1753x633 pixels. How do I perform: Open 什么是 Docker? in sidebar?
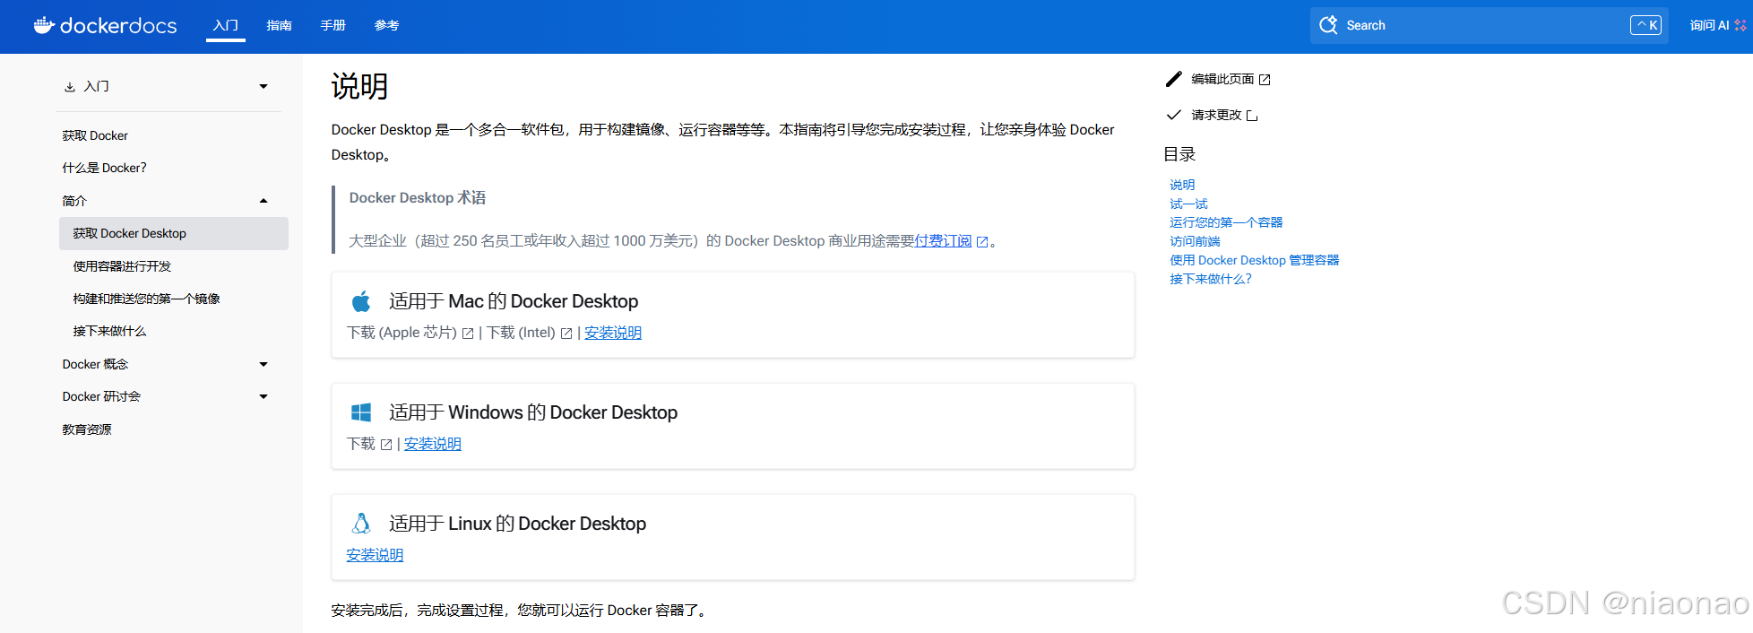(x=104, y=168)
